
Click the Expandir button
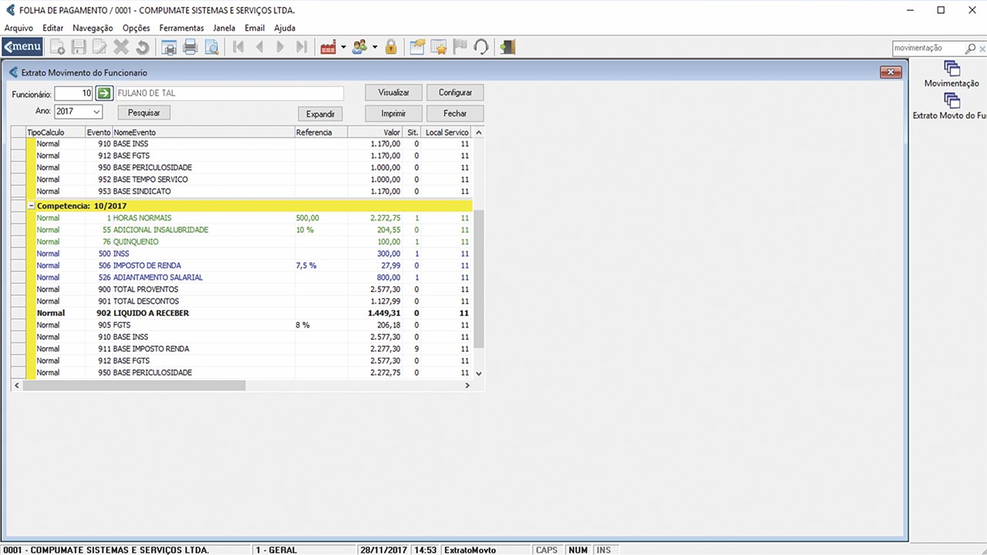point(320,114)
